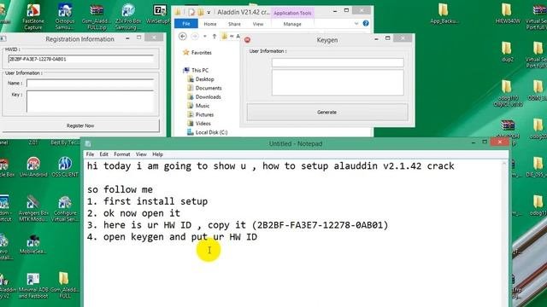Click the line "4. open keygen and put ur HW ID"
Viewport: 547px width, 307px height.
pos(172,237)
